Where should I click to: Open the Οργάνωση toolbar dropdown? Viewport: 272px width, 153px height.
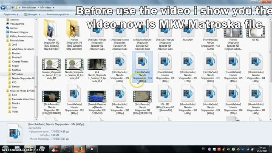11,14
